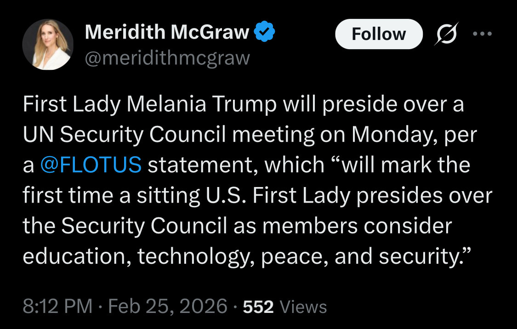The width and height of the screenshot is (517, 329).
Task: Select the @meridithmcgraw handle
Action: [167, 57]
